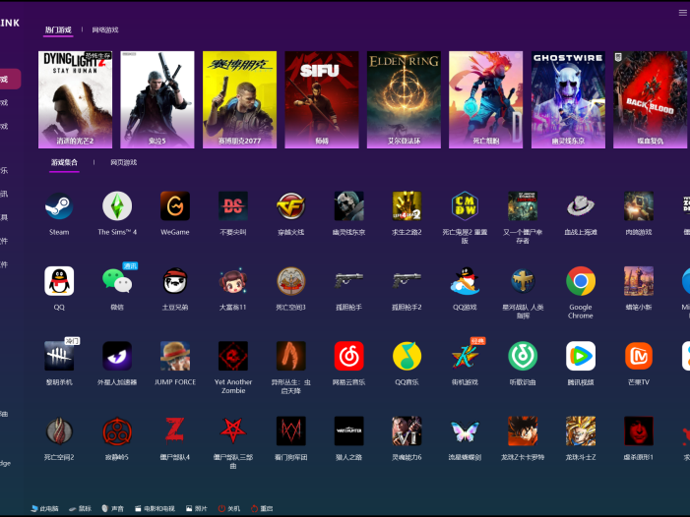Open the Dead Cells cover
The height and width of the screenshot is (517, 690).
click(x=486, y=99)
